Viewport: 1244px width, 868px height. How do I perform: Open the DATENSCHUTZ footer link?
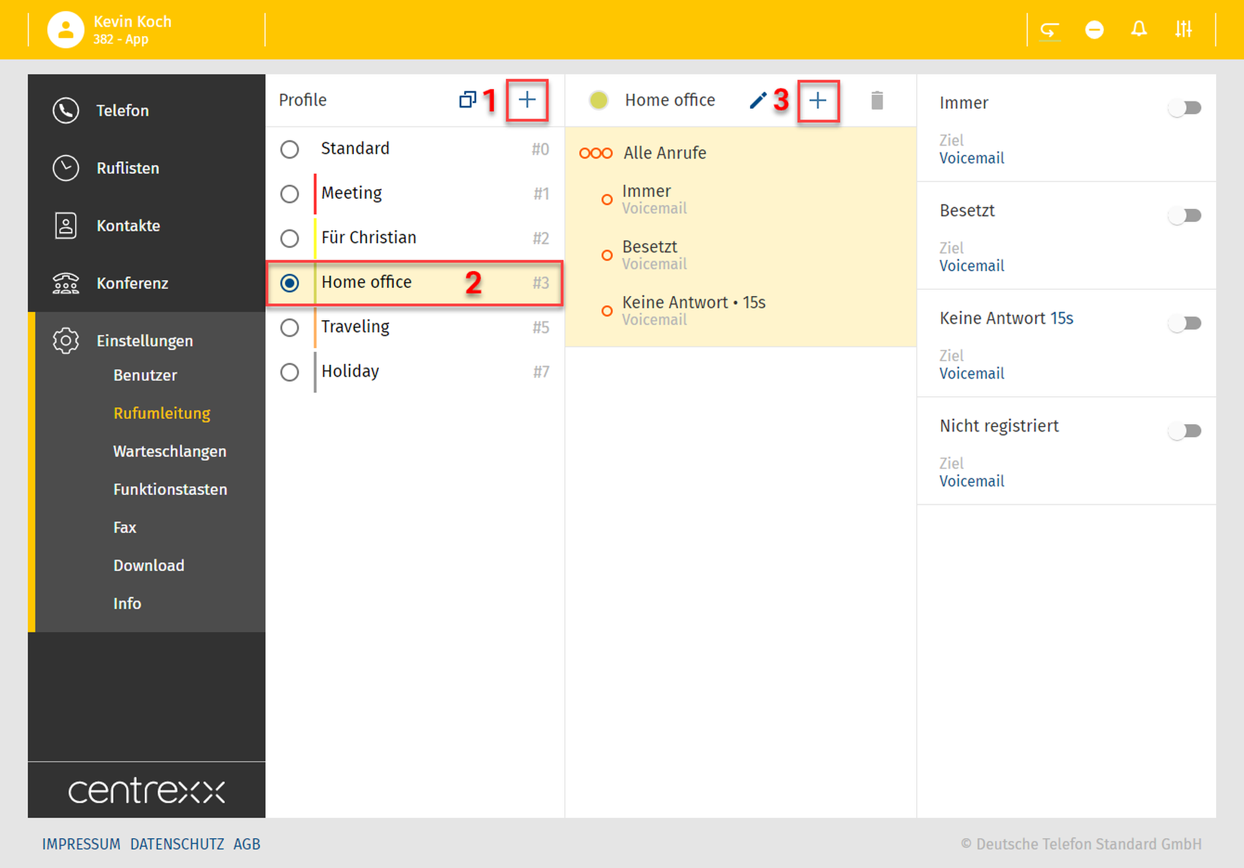tap(177, 844)
